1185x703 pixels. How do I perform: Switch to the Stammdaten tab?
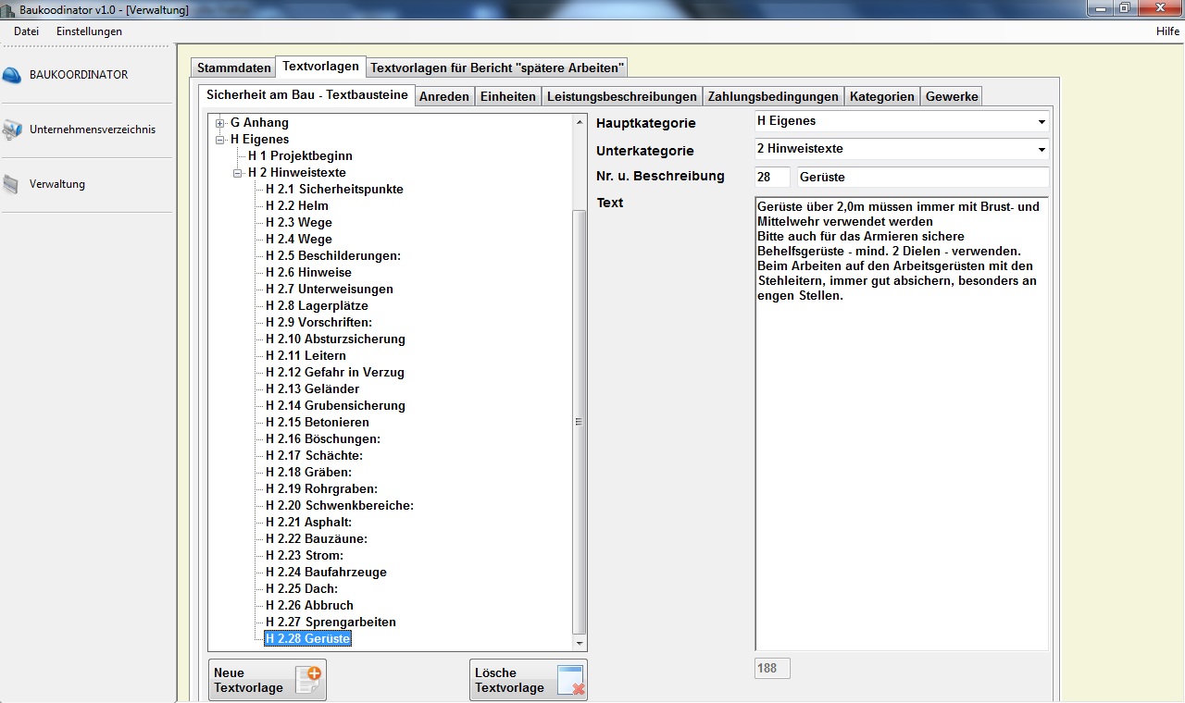point(233,68)
